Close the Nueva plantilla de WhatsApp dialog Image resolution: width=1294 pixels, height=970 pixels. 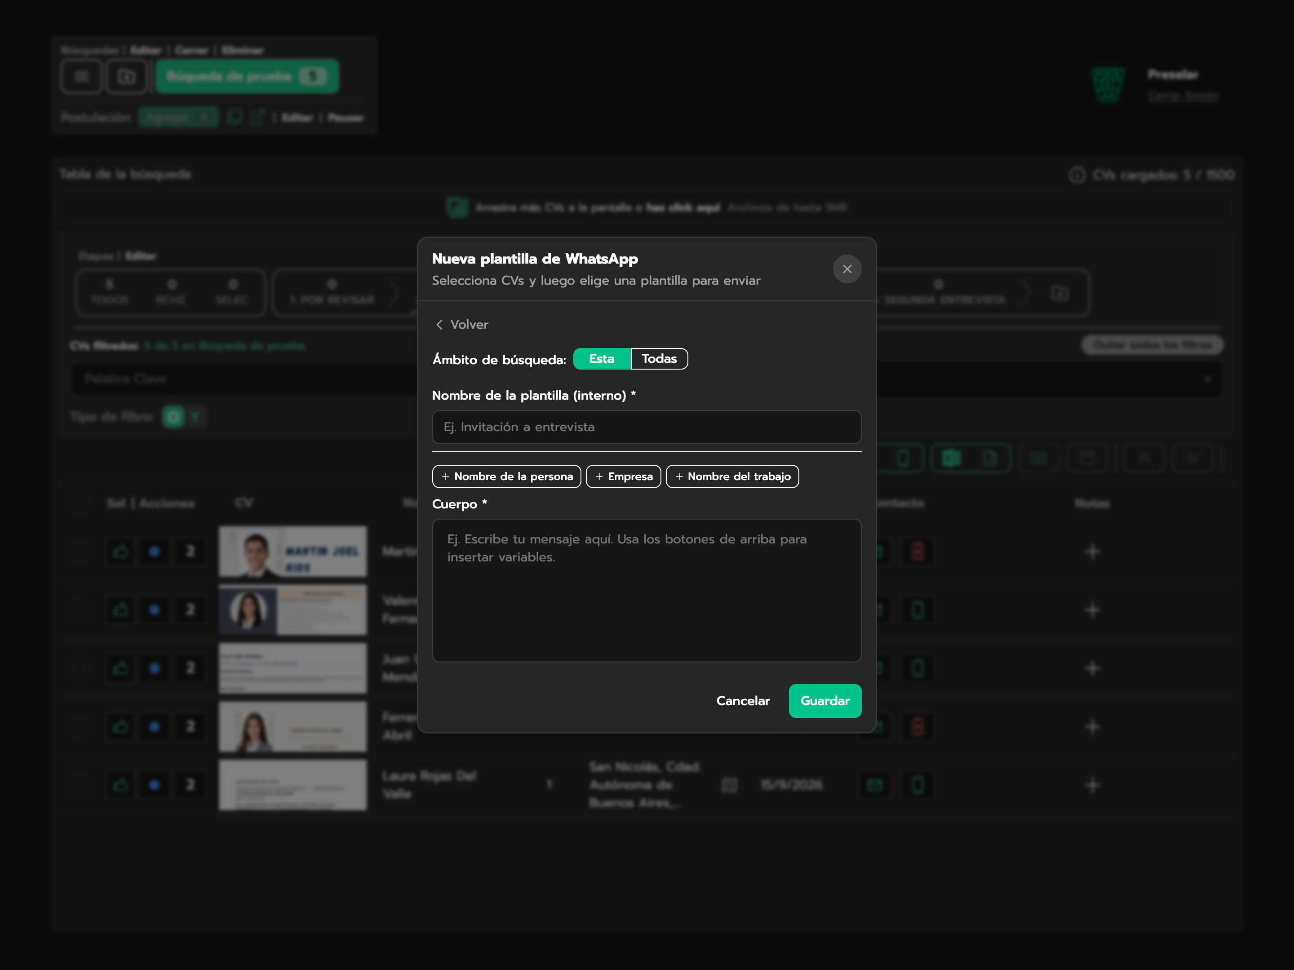[846, 269]
